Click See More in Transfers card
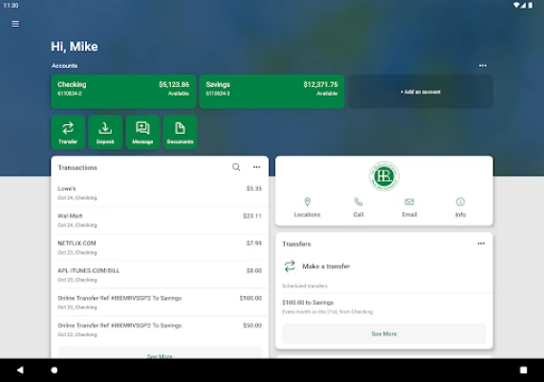544x382 pixels. point(384,334)
